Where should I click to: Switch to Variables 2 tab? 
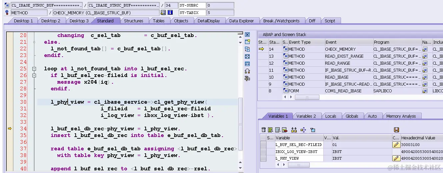[306, 116]
